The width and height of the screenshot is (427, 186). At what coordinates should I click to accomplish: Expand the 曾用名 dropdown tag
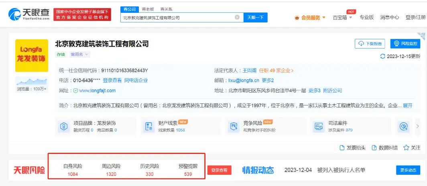(80, 55)
